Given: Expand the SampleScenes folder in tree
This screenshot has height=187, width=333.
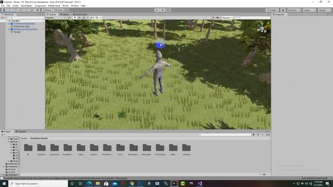Looking at the screenshot, I should (x=4, y=167).
